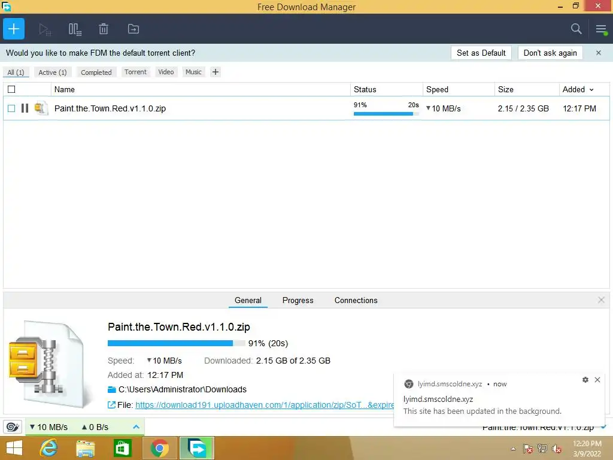This screenshot has height=460, width=613.
Task: Open the search magnifier icon
Action: pyautogui.click(x=576, y=29)
